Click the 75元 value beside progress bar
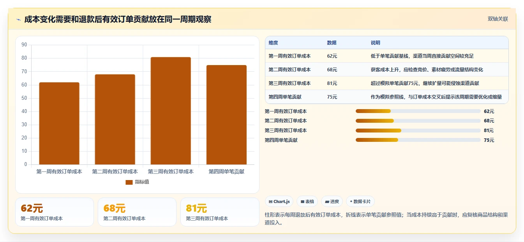 [x=489, y=140]
